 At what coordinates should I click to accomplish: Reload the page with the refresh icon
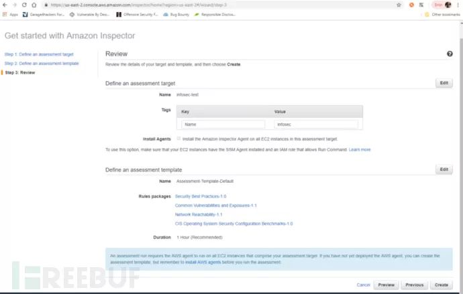[x=24, y=5]
